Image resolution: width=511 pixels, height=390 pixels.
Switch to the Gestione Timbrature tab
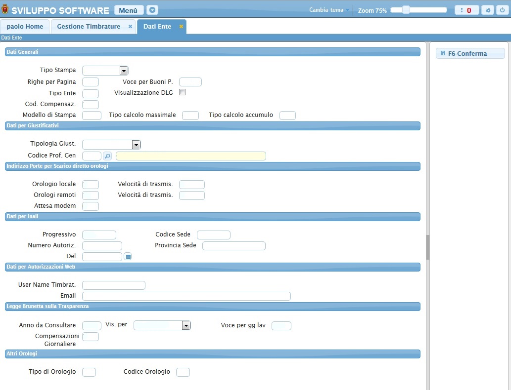89,27
